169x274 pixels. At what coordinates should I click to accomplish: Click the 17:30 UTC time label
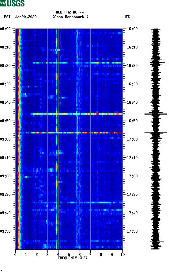tap(132, 195)
